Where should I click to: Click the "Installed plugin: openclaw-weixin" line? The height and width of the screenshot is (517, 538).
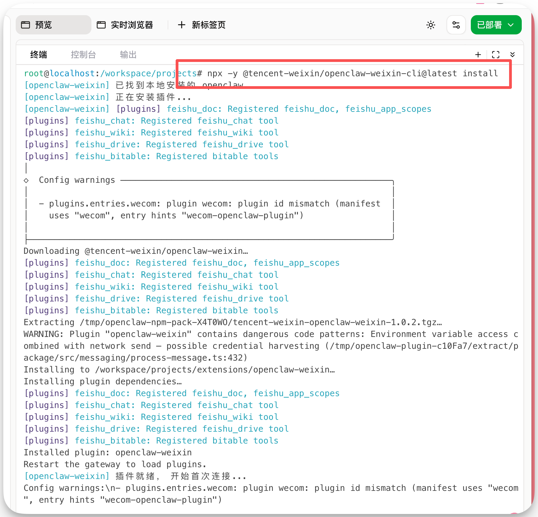click(x=108, y=453)
